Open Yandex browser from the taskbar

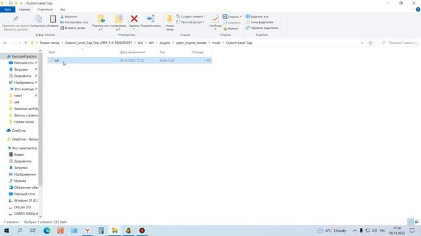tap(87, 230)
